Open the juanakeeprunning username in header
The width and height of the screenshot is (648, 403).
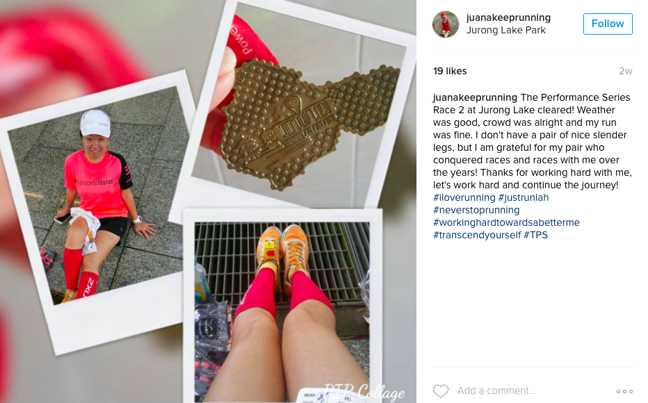pyautogui.click(x=508, y=17)
